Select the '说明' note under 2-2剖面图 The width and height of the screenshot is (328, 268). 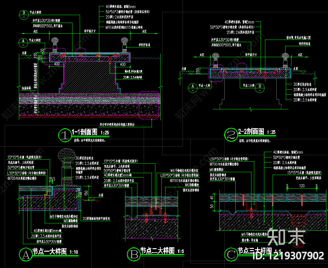tap(255, 141)
